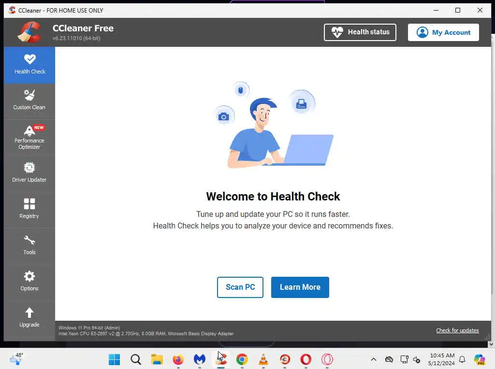Viewport: 495px width, 369px height.
Task: Open VLC media player from taskbar
Action: point(263,359)
